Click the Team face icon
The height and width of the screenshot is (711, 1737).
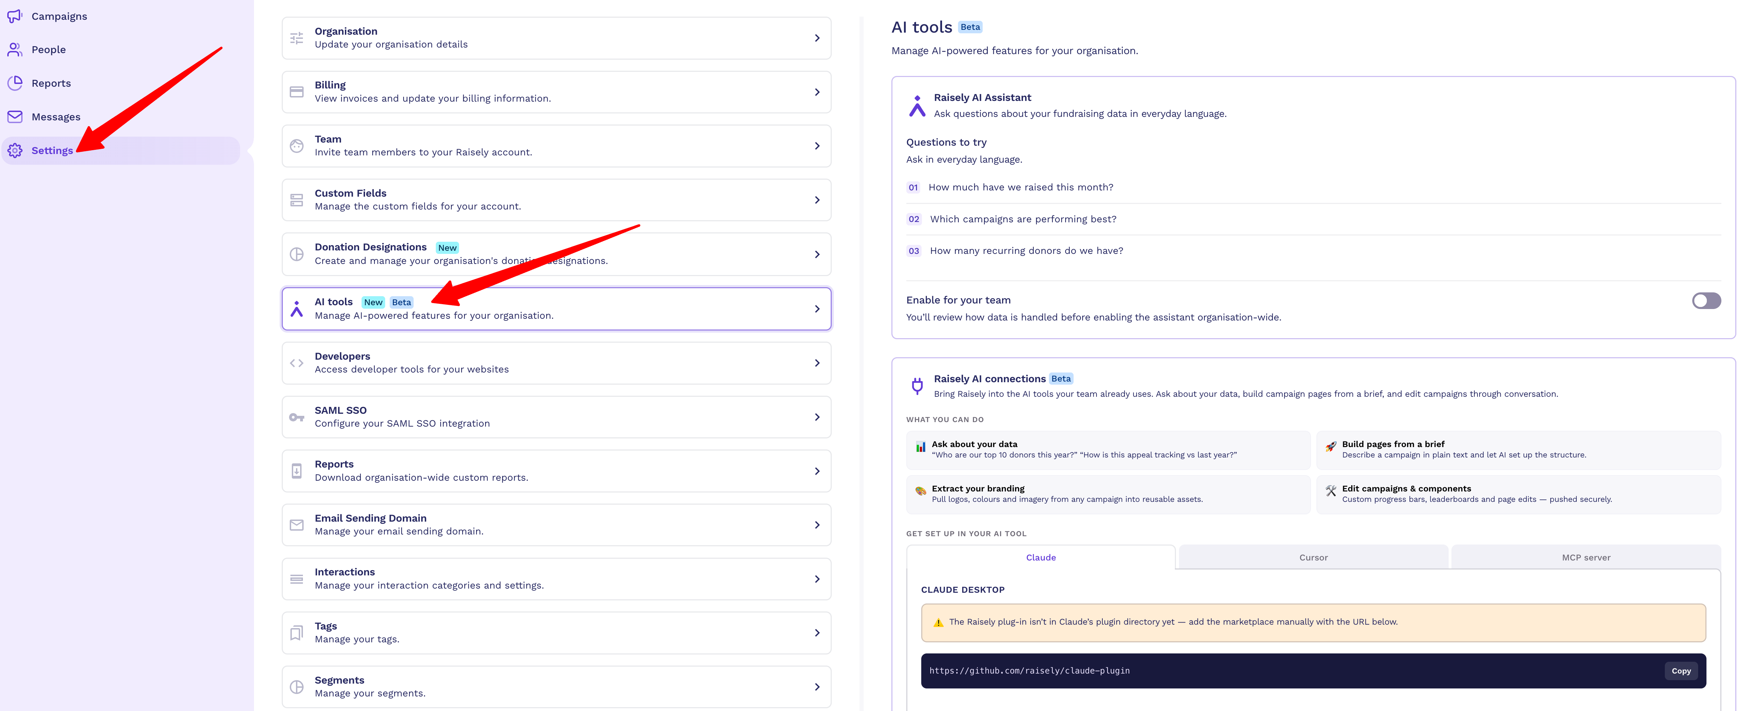pos(297,146)
